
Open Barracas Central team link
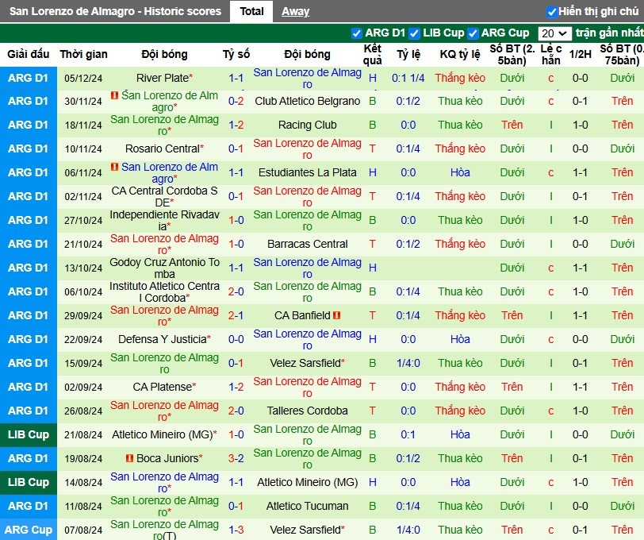tap(307, 244)
